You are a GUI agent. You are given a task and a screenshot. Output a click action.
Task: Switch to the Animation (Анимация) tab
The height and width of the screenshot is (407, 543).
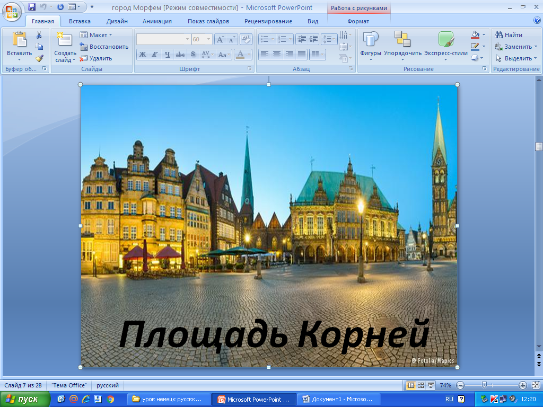pos(157,21)
